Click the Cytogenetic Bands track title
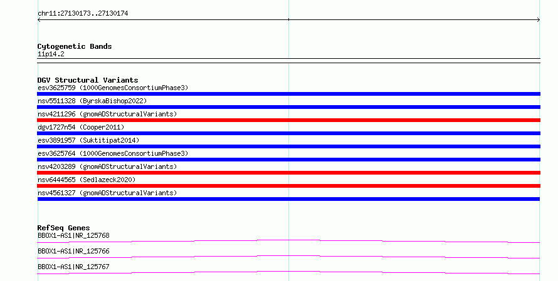558x281 pixels. [75, 46]
